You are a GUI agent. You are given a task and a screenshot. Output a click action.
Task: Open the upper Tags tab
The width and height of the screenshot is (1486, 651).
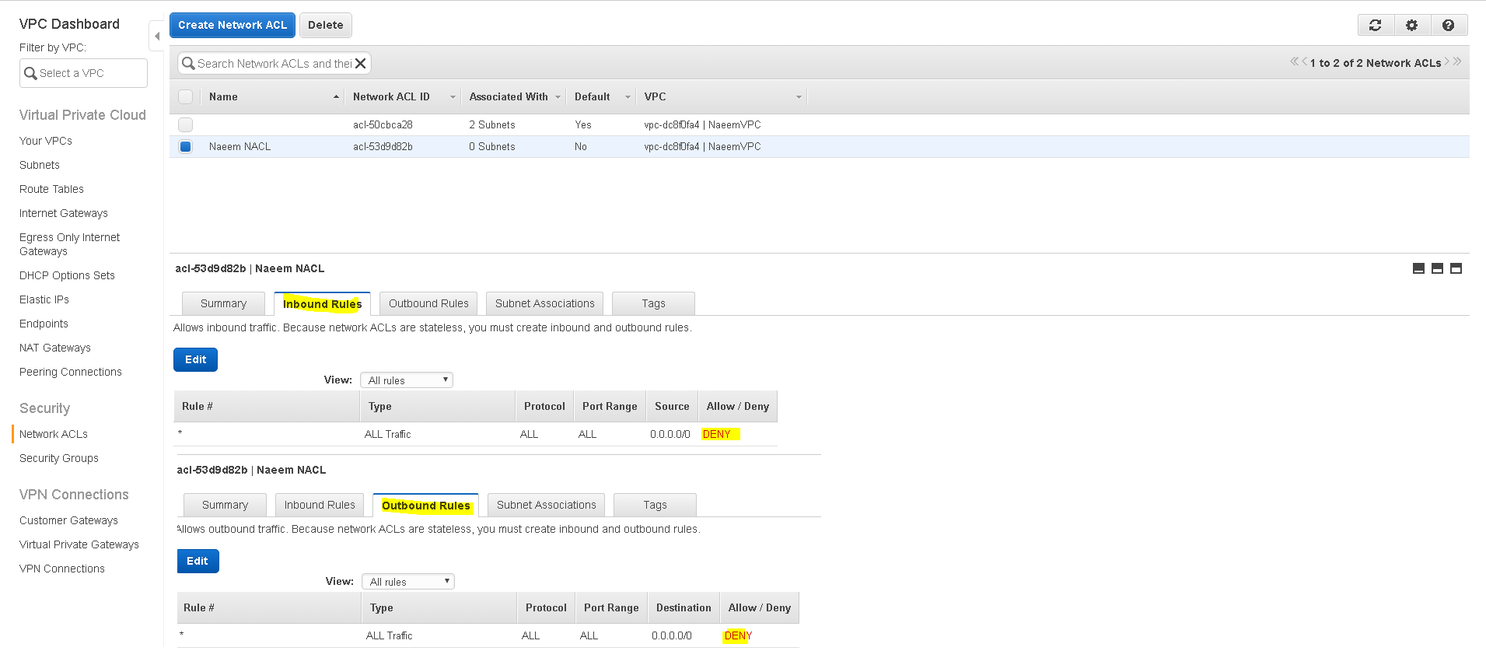[653, 303]
